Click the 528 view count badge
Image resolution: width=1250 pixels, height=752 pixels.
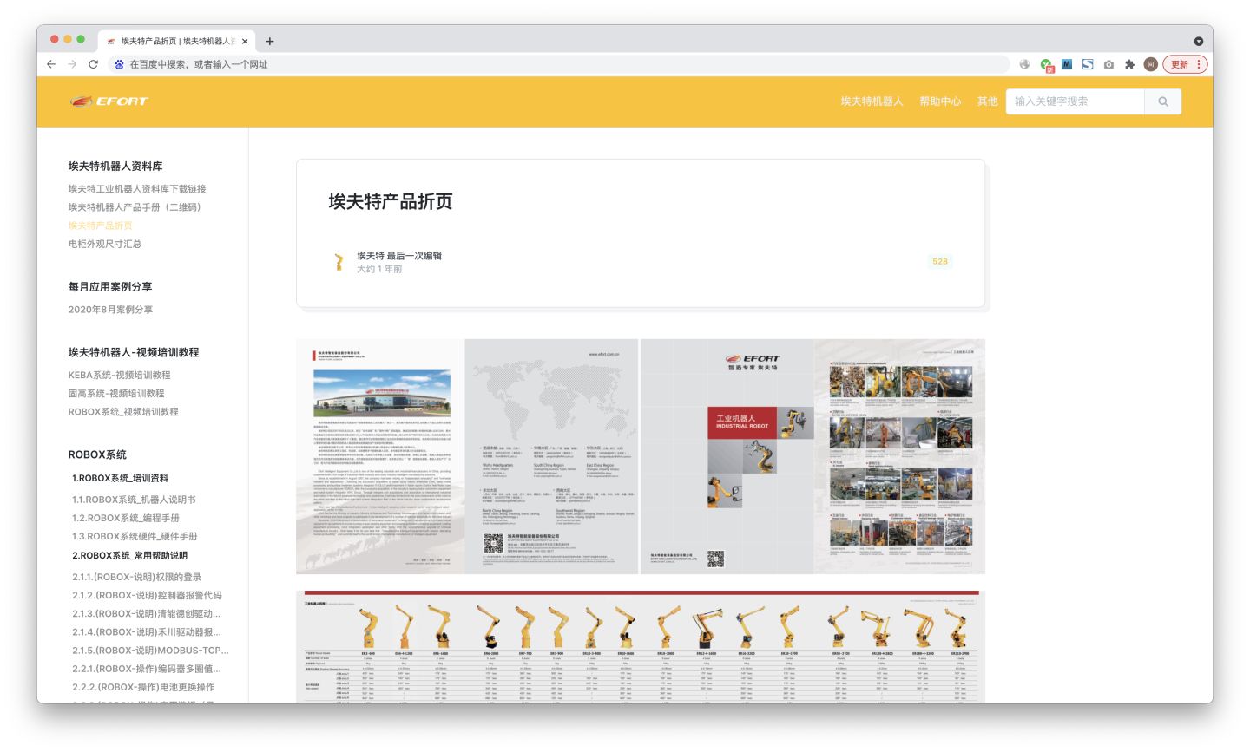click(940, 261)
